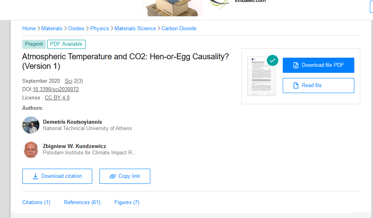Image resolution: width=373 pixels, height=218 pixels.
Task: Open the Physics breadcrumb link
Action: (x=99, y=29)
